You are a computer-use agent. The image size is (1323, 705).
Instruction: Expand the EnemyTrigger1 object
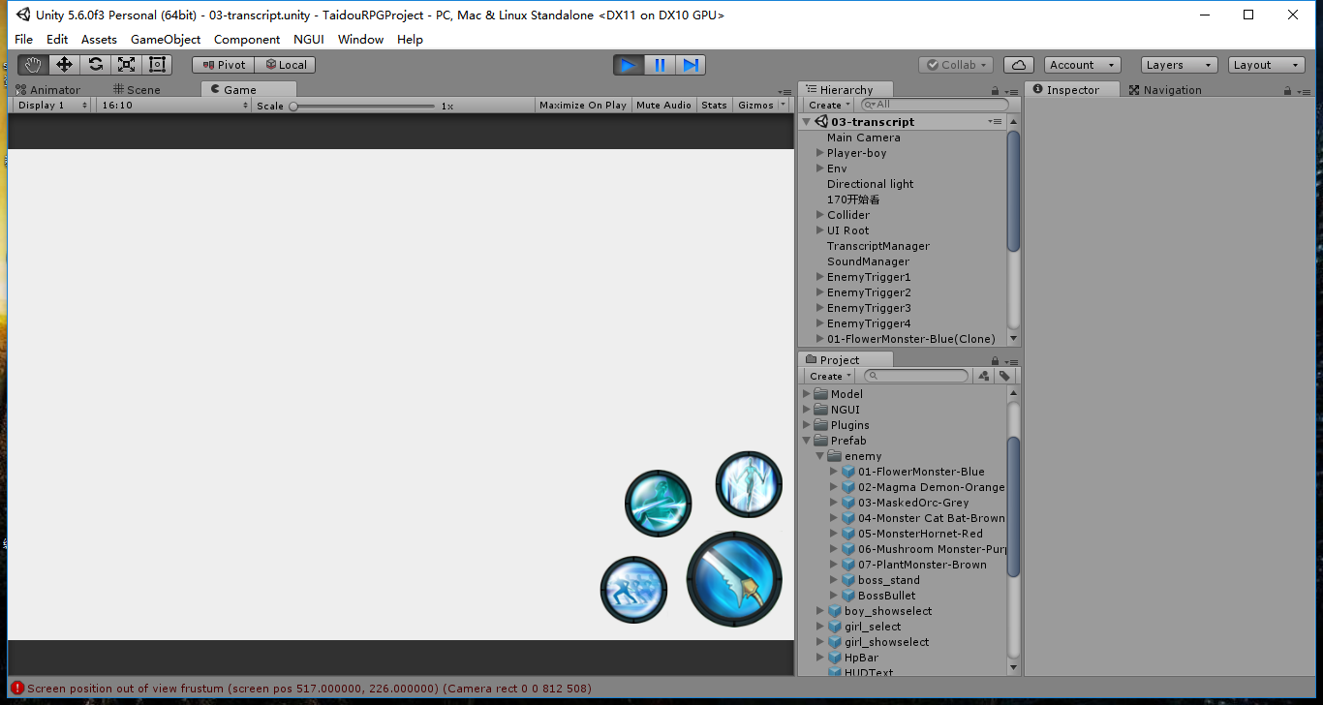point(820,277)
